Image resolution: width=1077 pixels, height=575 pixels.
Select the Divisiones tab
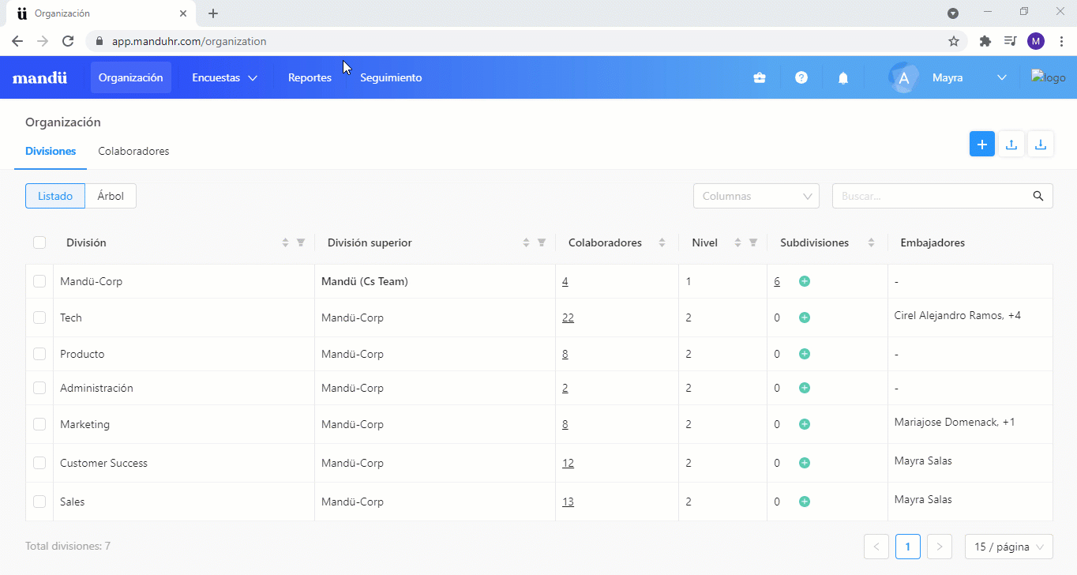click(x=51, y=151)
